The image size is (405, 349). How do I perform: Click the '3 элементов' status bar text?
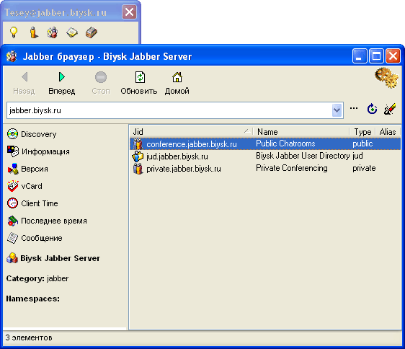click(x=29, y=337)
